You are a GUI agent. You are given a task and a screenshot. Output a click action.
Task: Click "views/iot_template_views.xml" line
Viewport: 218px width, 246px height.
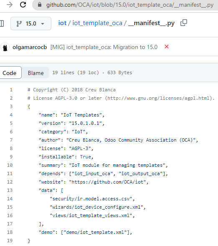click(x=92, y=215)
